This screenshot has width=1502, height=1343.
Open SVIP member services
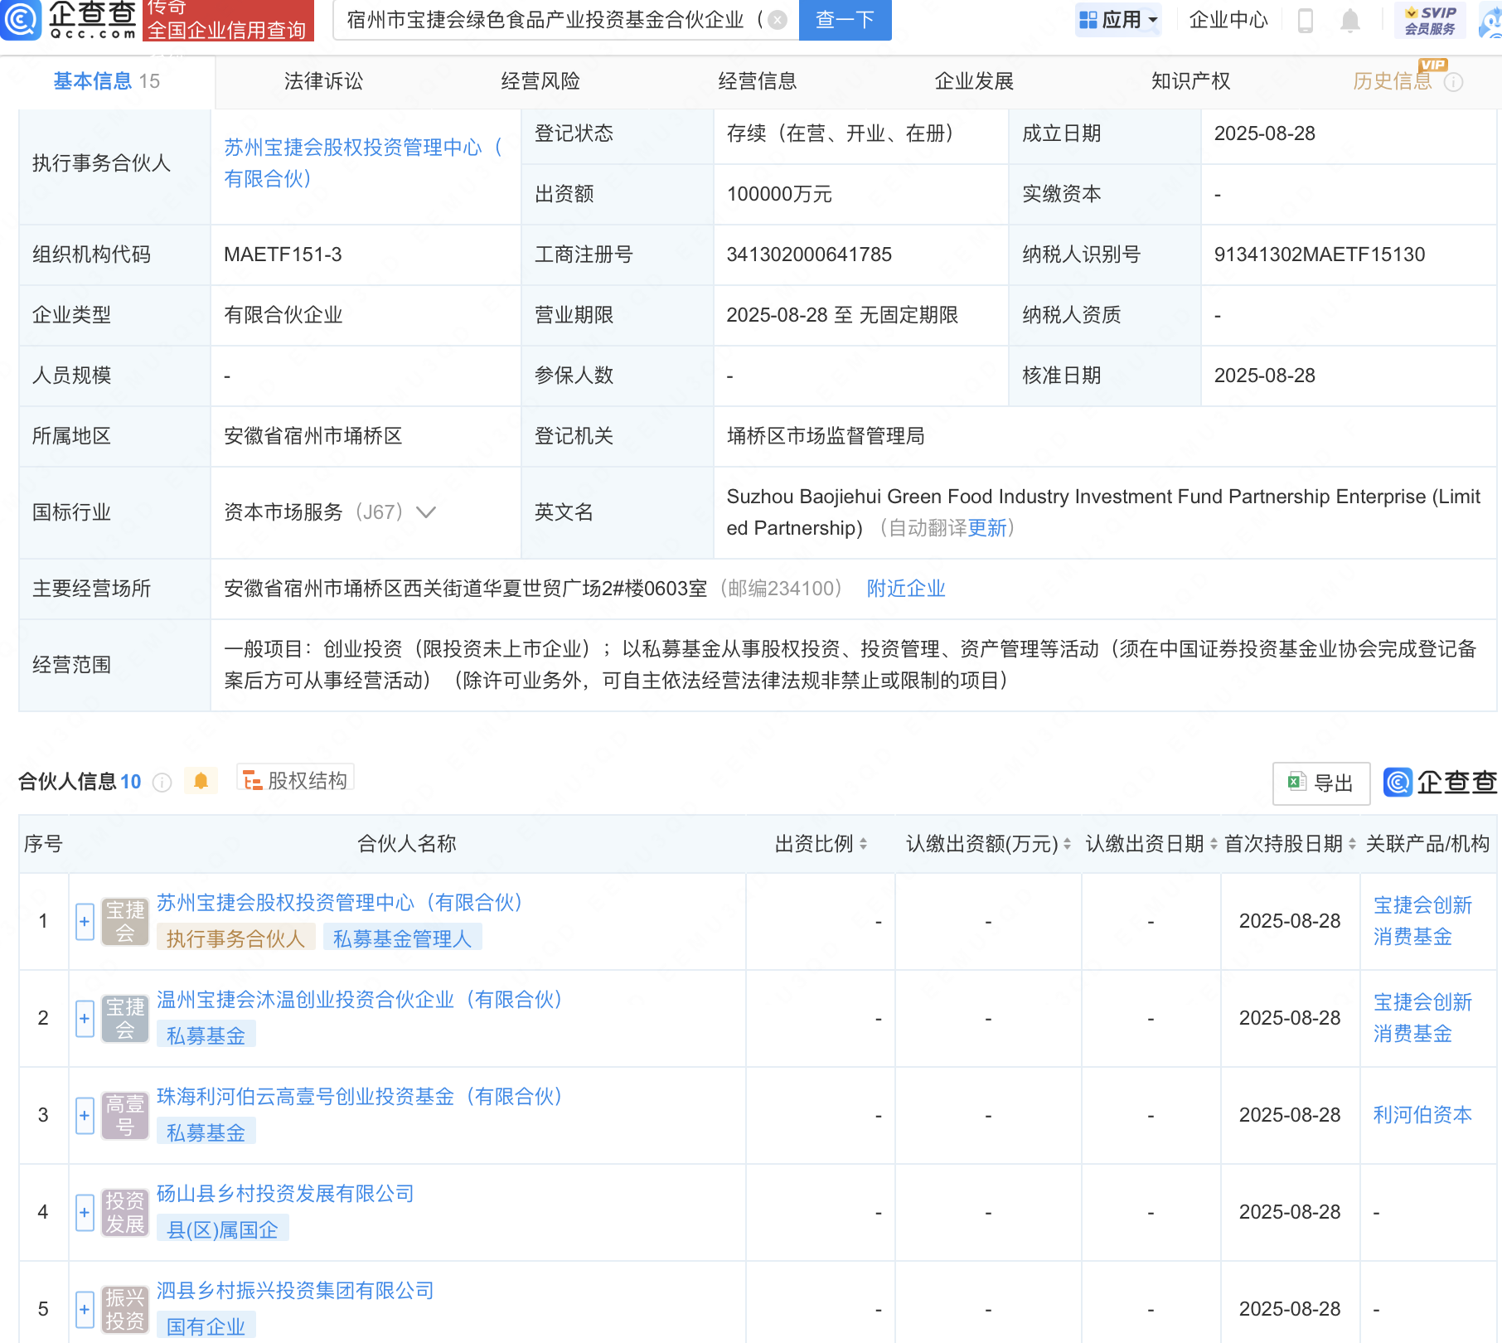(1430, 20)
